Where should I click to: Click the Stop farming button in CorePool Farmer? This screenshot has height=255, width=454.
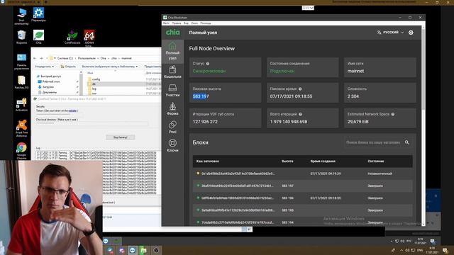click(120, 137)
